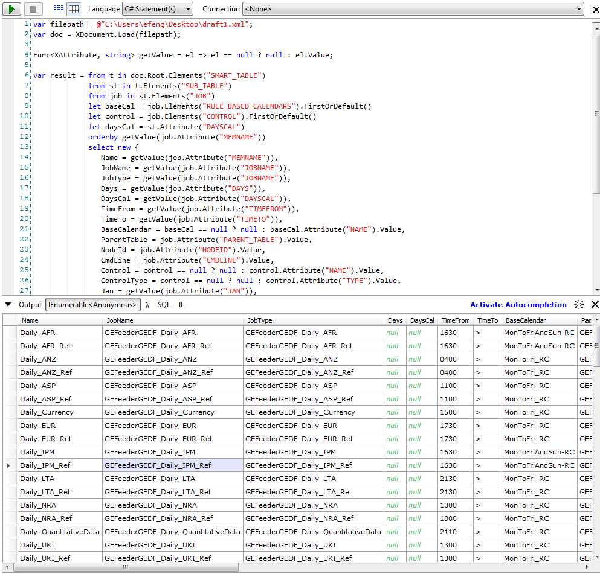
Task: Sort by the DaysCal column header
Action: click(x=422, y=320)
